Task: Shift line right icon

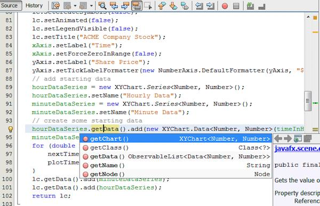Action: coord(211,5)
